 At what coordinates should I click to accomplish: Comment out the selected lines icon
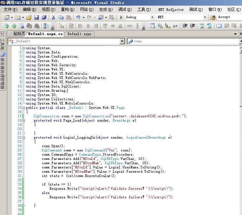point(202,26)
